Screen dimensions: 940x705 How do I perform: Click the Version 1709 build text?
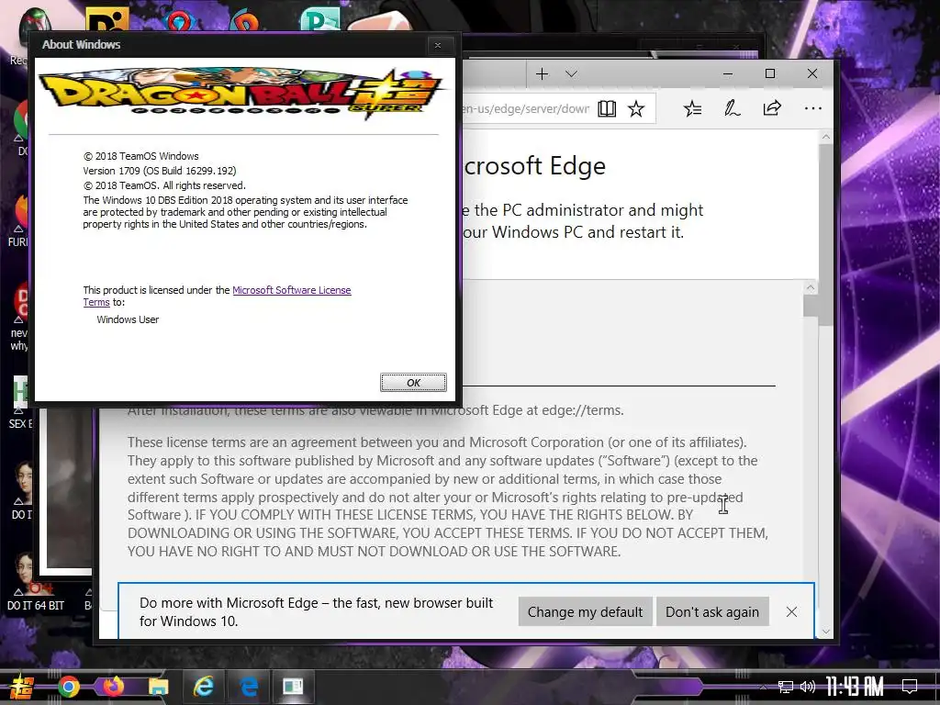pyautogui.click(x=160, y=171)
